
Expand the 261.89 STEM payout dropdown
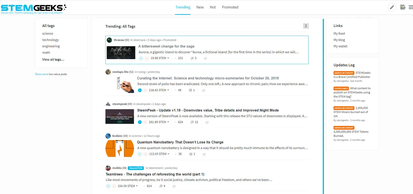point(159,122)
